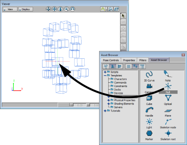Open the Display dropdown menu
Image resolution: width=187 pixels, height=145 pixels.
point(25,9)
